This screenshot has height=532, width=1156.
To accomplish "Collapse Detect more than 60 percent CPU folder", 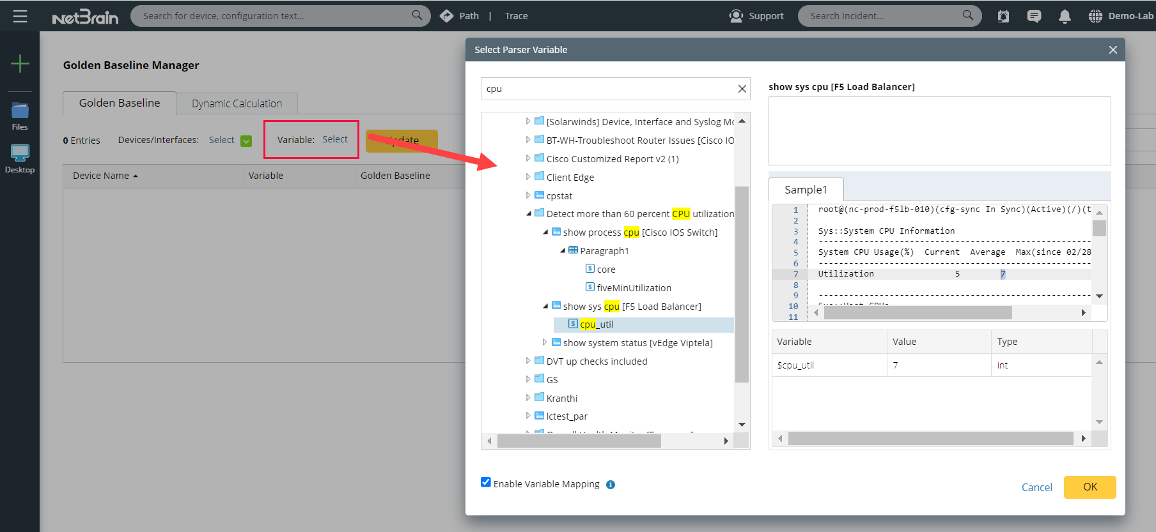I will (528, 213).
